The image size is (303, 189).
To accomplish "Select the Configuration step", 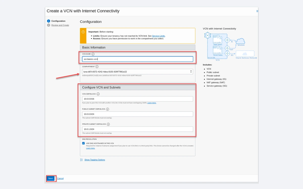I will (58, 21).
